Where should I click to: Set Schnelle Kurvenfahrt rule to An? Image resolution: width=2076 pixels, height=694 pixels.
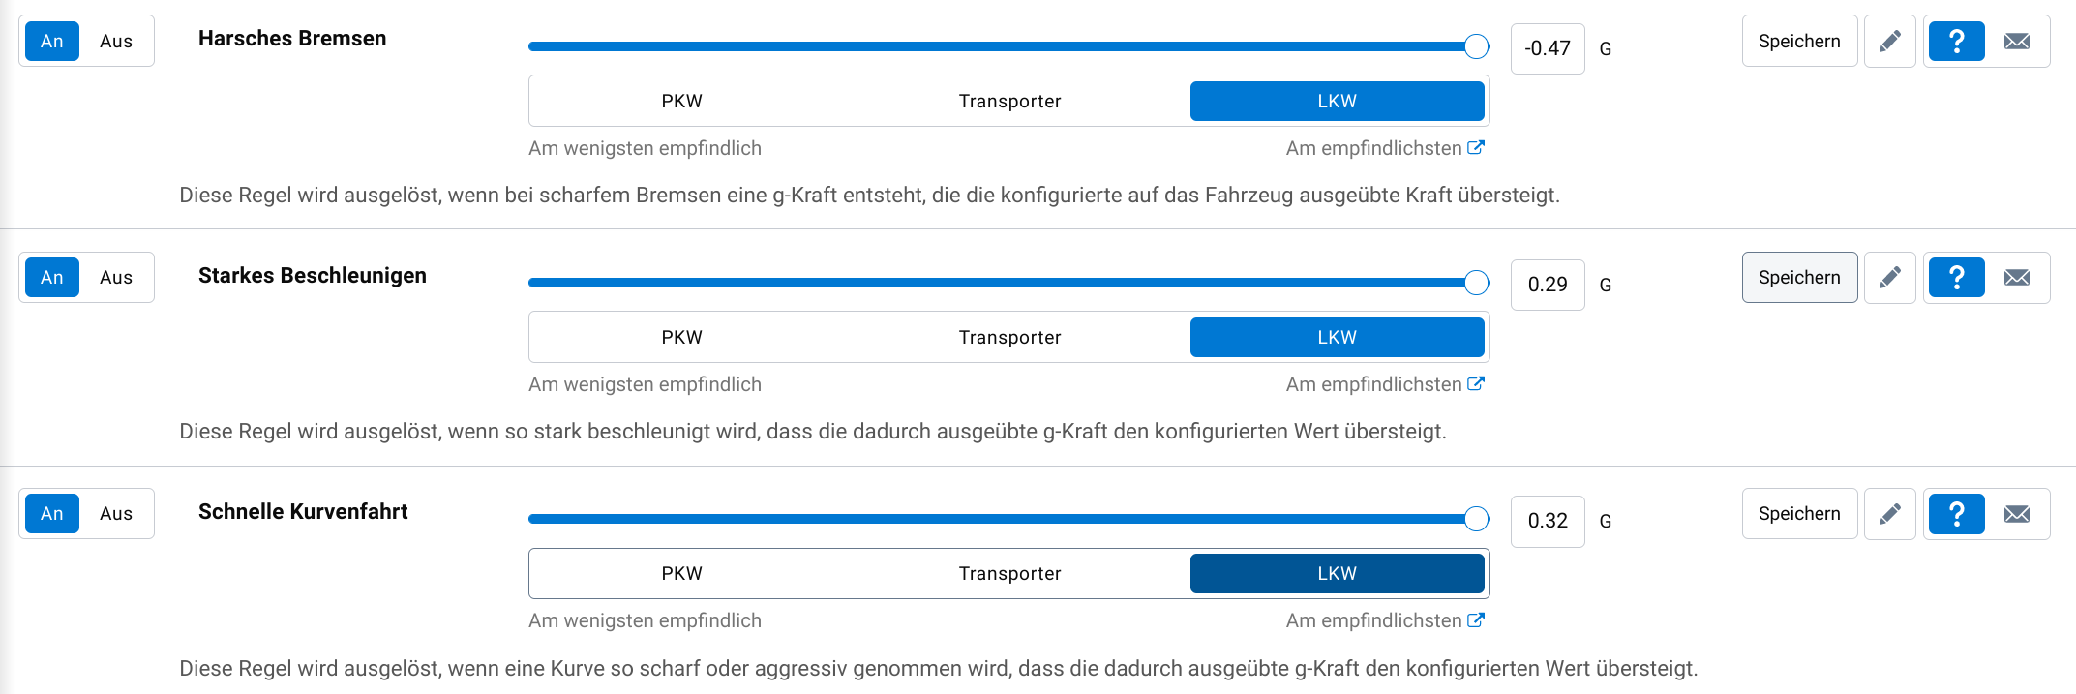(x=52, y=514)
